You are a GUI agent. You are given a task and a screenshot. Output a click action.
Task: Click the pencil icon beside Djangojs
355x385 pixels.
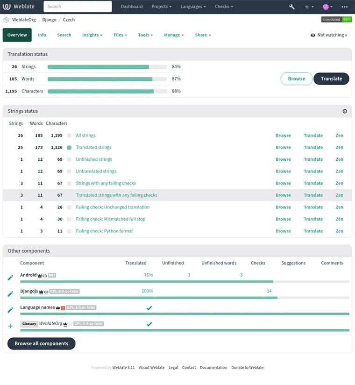(10, 294)
